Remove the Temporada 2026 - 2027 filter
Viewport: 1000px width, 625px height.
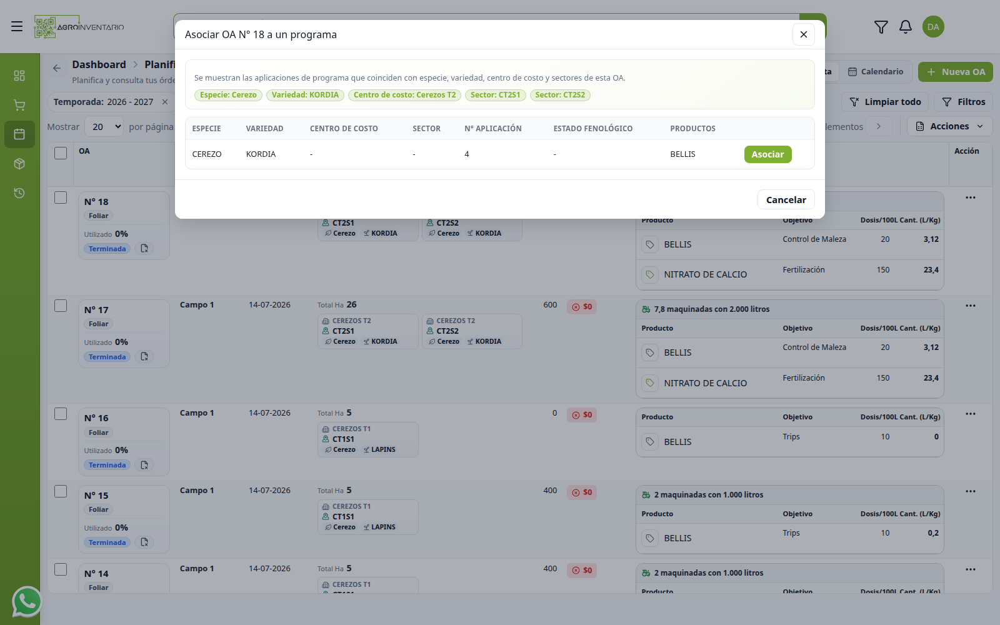165,102
